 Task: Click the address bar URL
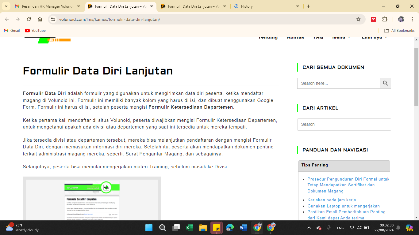pyautogui.click(x=110, y=19)
